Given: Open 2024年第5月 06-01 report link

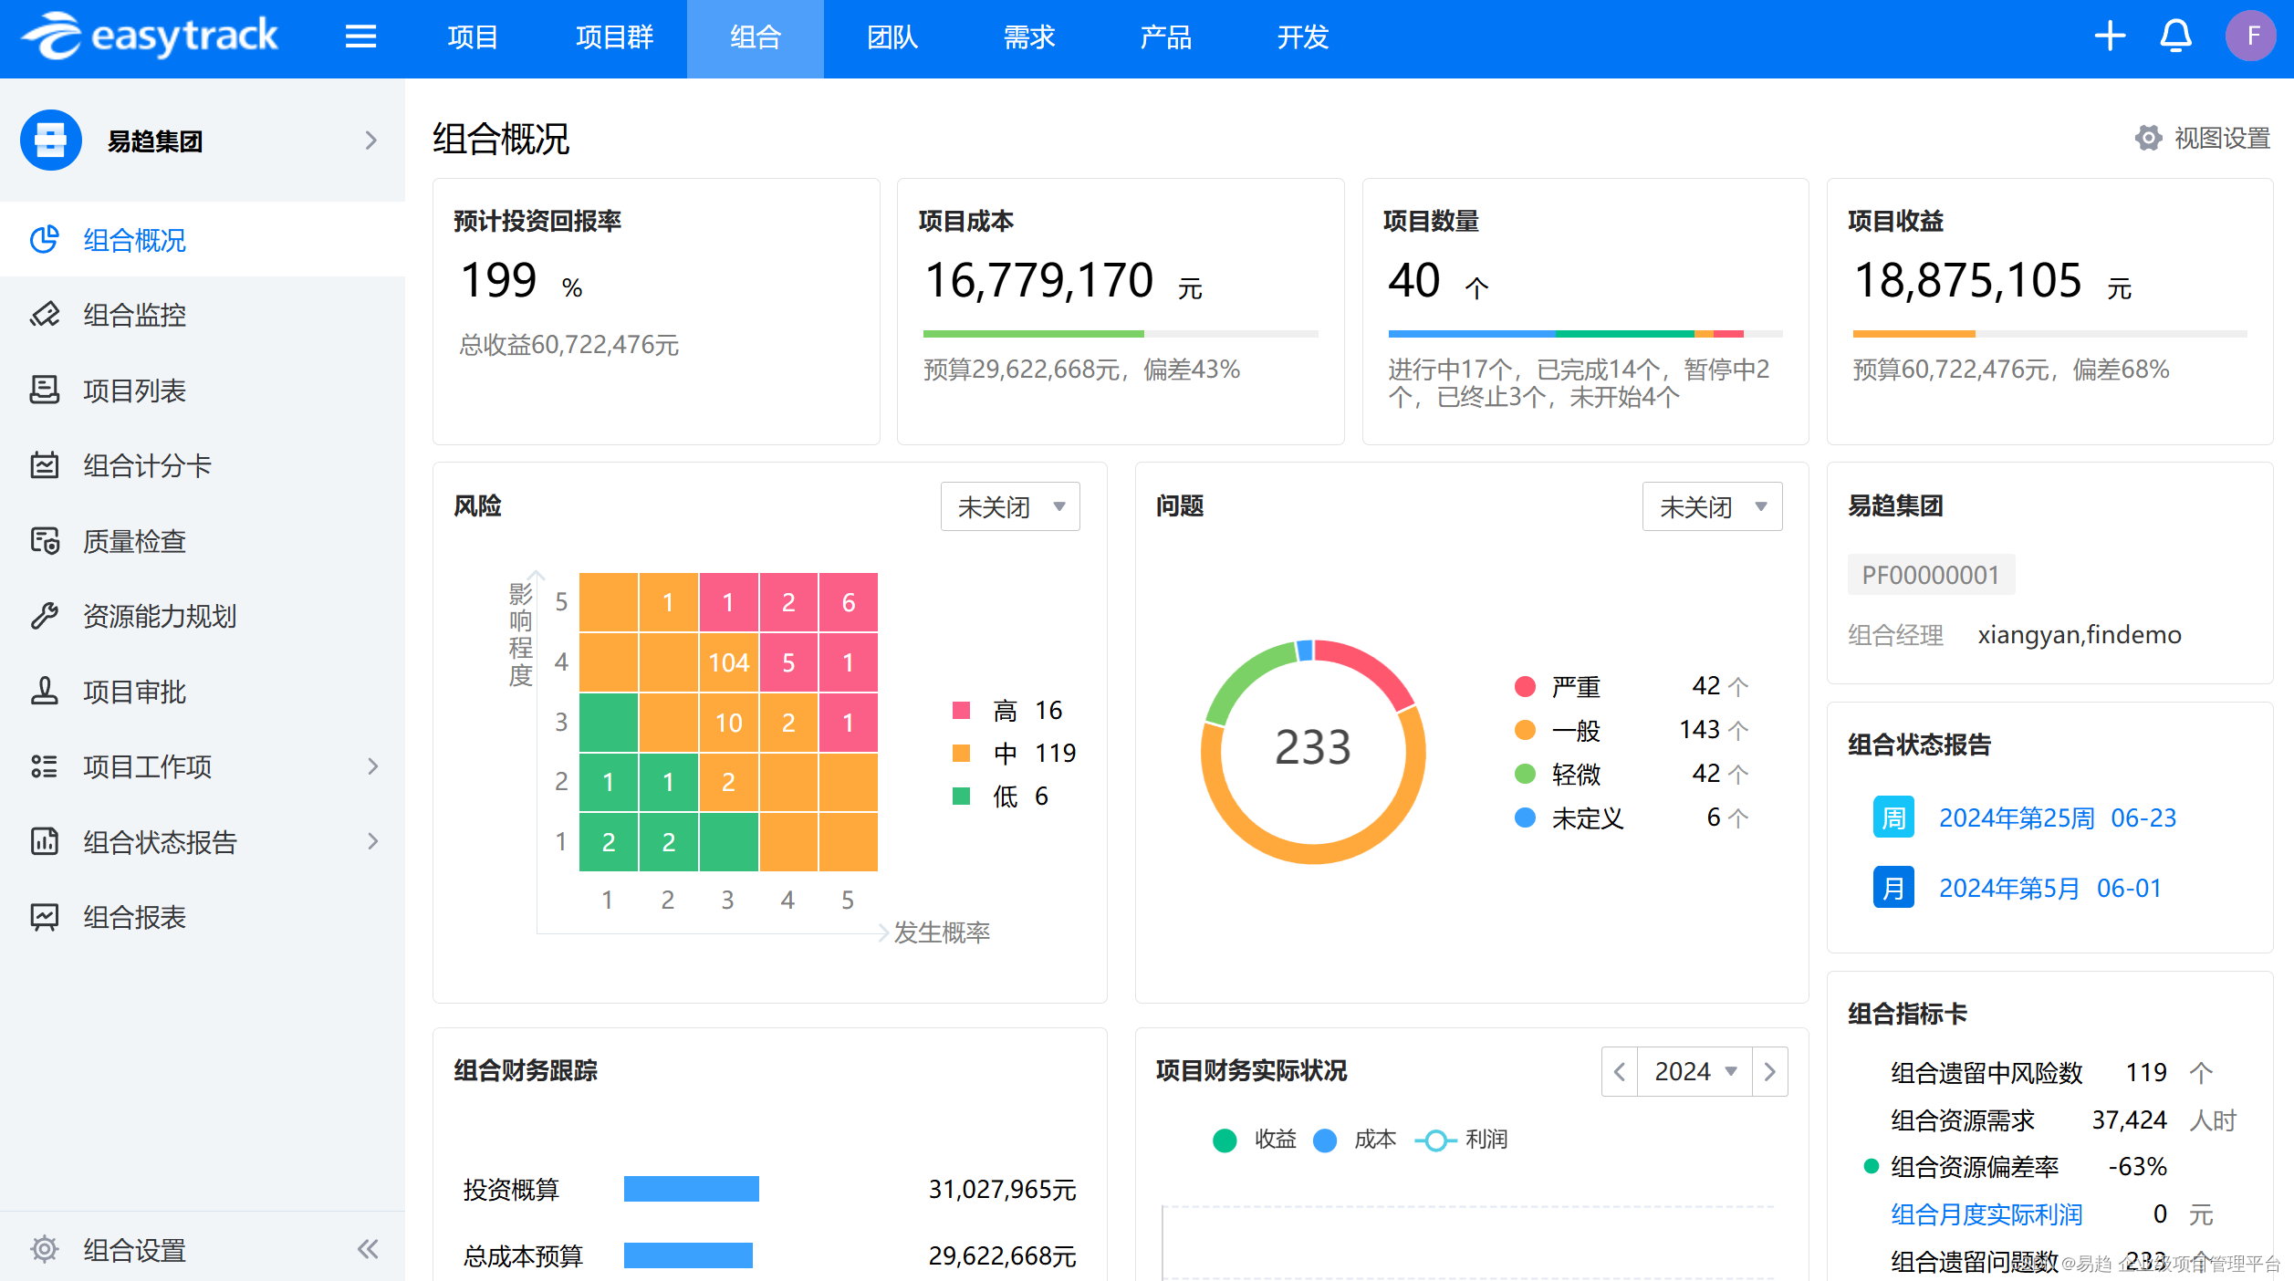Looking at the screenshot, I should [2050, 888].
